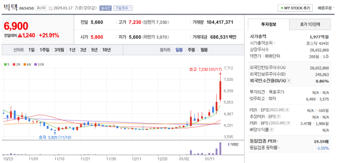Click the 코스닥 434위 ranking value

(317, 43)
